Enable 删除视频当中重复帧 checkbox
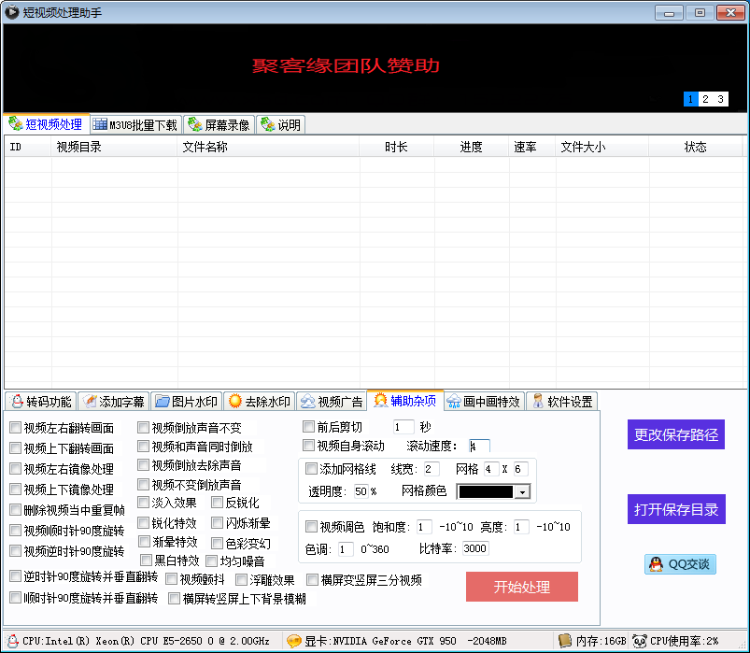The image size is (750, 653). pyautogui.click(x=15, y=509)
